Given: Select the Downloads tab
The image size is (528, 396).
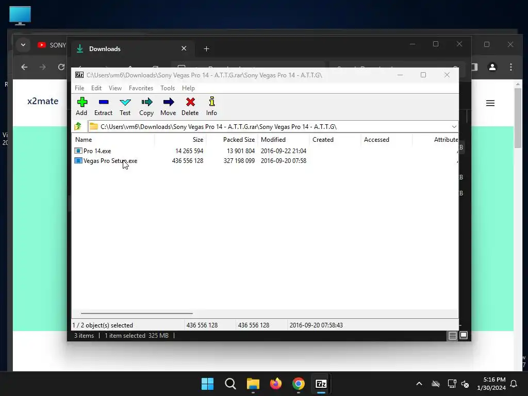Looking at the screenshot, I should click(x=132, y=49).
